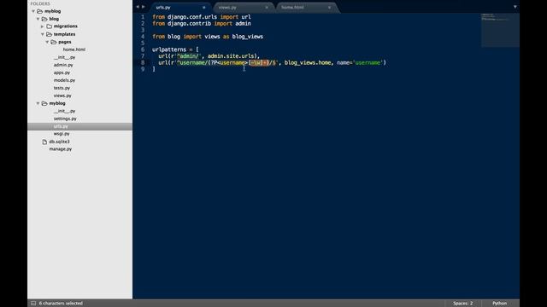547x307 pixels.
Task: Open tests.py in the sidebar
Action: 62,88
